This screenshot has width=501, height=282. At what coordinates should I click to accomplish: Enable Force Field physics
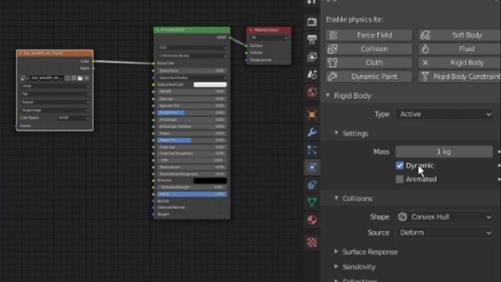[369, 35]
